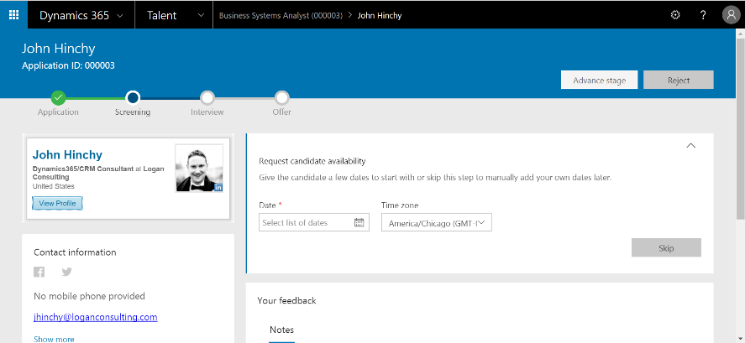Click the Skip button
The width and height of the screenshot is (745, 343).
[x=666, y=248]
